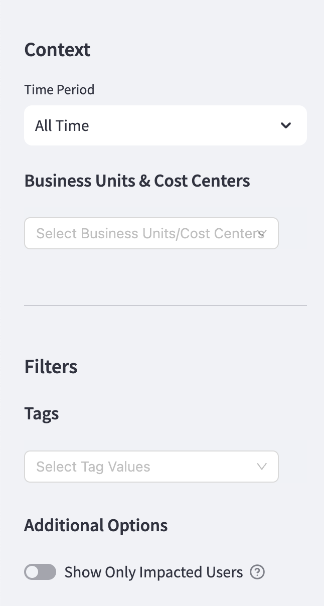Click the "All Time" selected value text
324x606 pixels.
(x=62, y=125)
